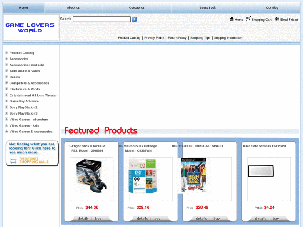Expand Computers & Accessories plus icon
The image size is (303, 227).
(7, 83)
